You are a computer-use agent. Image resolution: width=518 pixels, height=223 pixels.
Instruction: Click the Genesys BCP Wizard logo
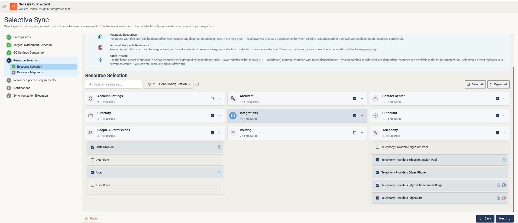[13, 6]
